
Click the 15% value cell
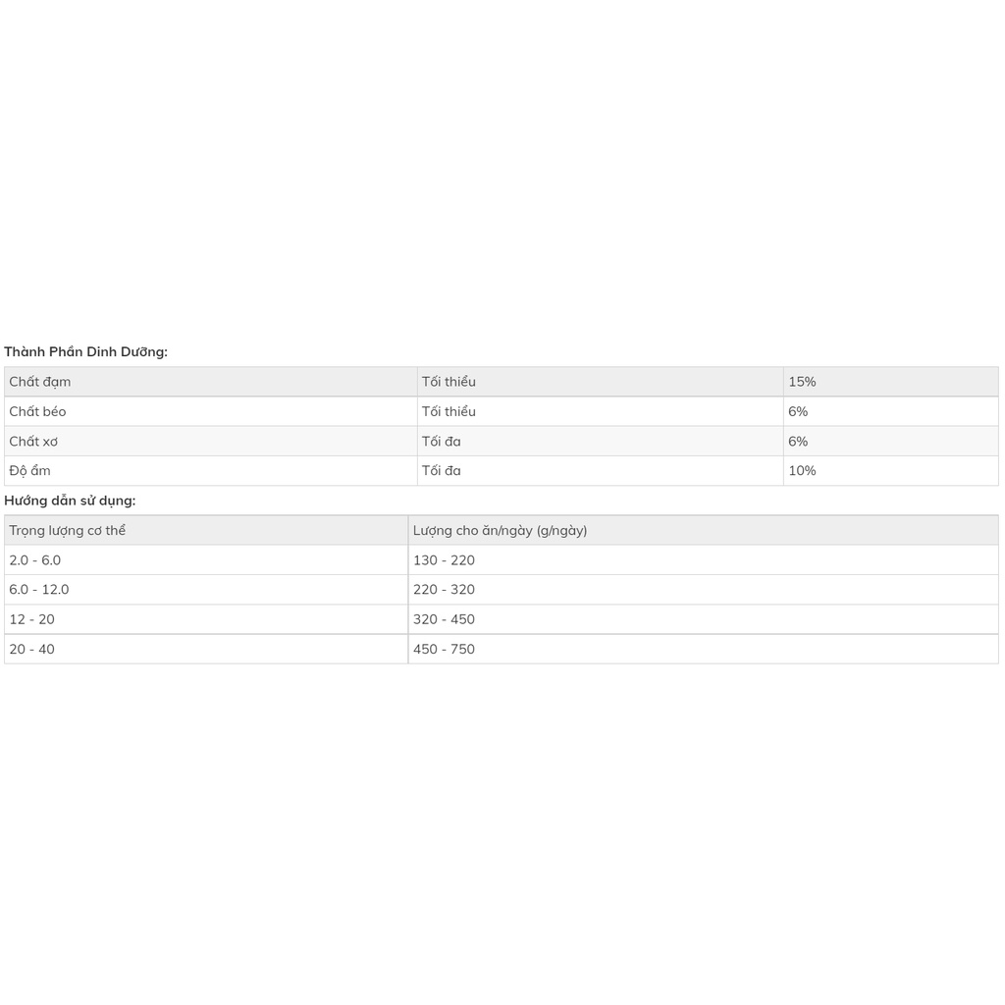point(802,382)
